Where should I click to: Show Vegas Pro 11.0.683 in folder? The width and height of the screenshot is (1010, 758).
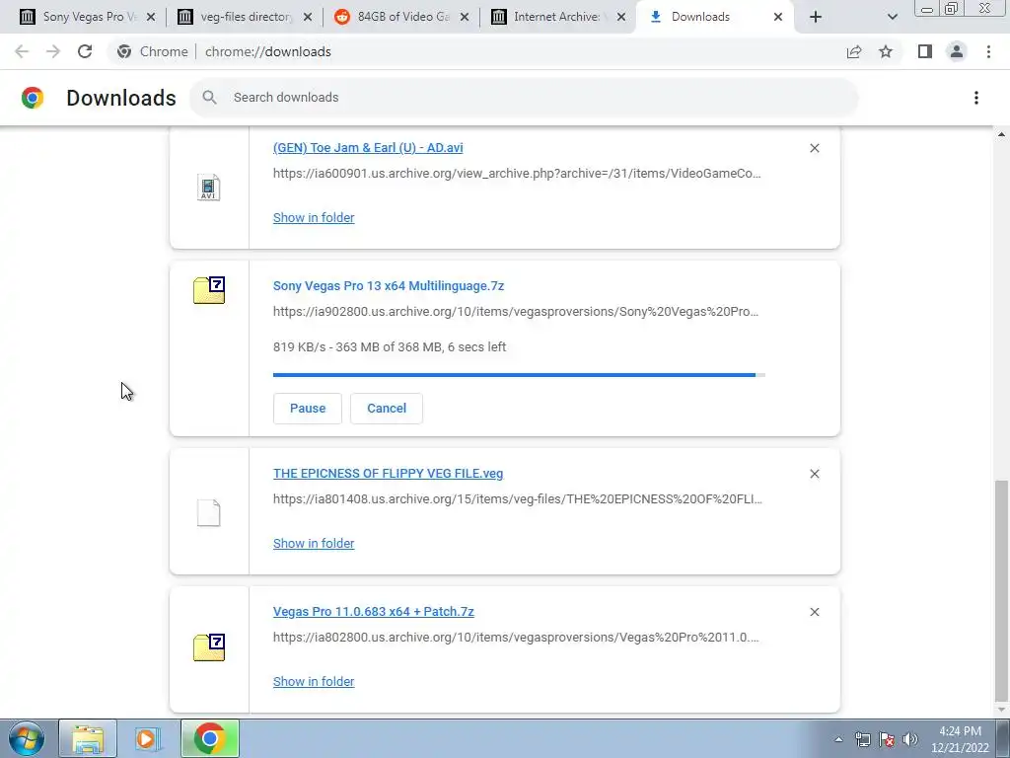coord(314,681)
